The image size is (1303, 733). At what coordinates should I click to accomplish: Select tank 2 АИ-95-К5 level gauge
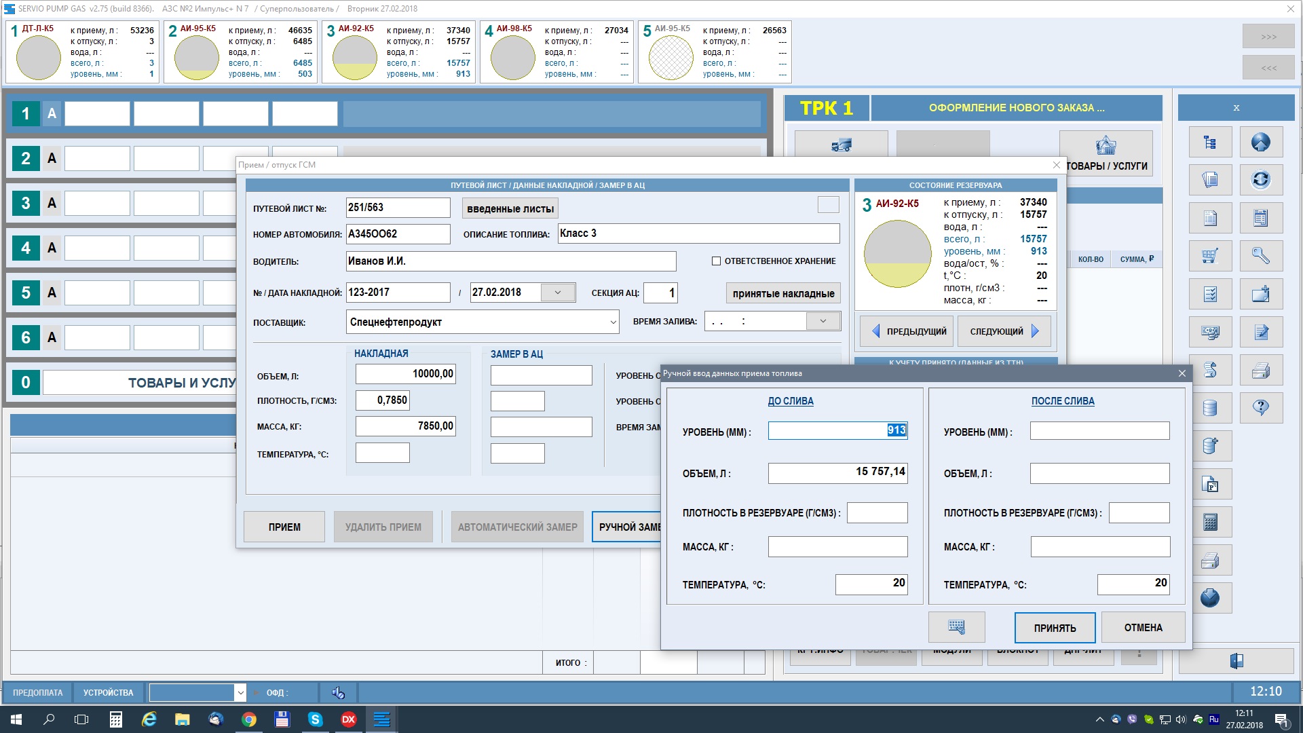point(196,58)
